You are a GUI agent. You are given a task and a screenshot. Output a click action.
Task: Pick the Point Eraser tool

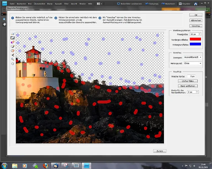[12, 42]
